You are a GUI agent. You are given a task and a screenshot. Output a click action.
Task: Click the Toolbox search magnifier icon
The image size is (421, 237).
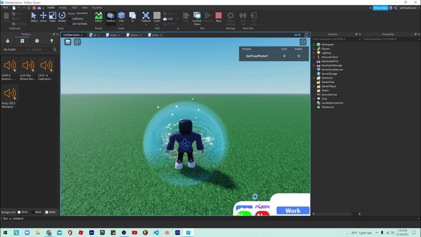55,49
